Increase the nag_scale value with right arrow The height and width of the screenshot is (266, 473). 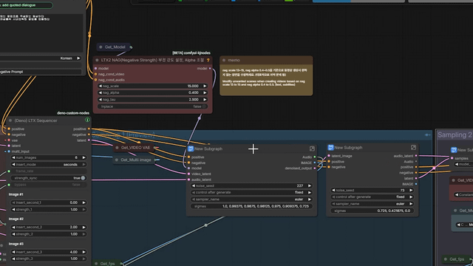click(205, 86)
